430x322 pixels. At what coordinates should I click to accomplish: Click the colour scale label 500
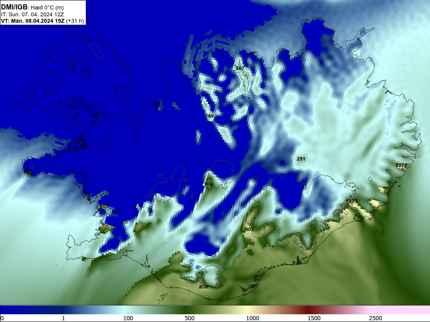pos(190,318)
